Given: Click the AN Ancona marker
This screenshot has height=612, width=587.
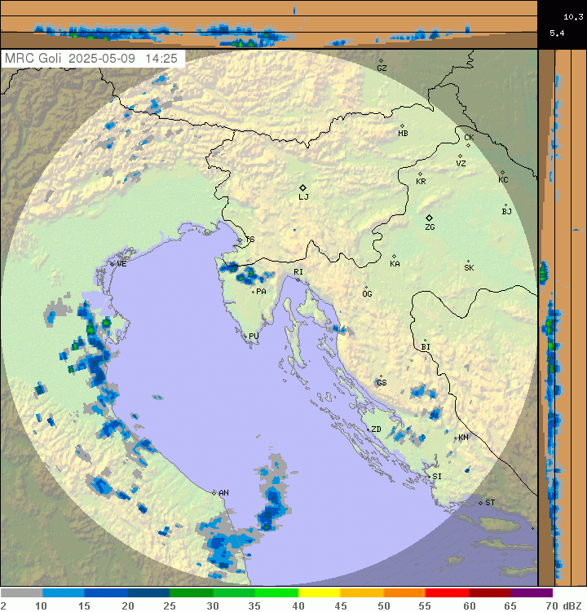Looking at the screenshot, I should [x=214, y=493].
